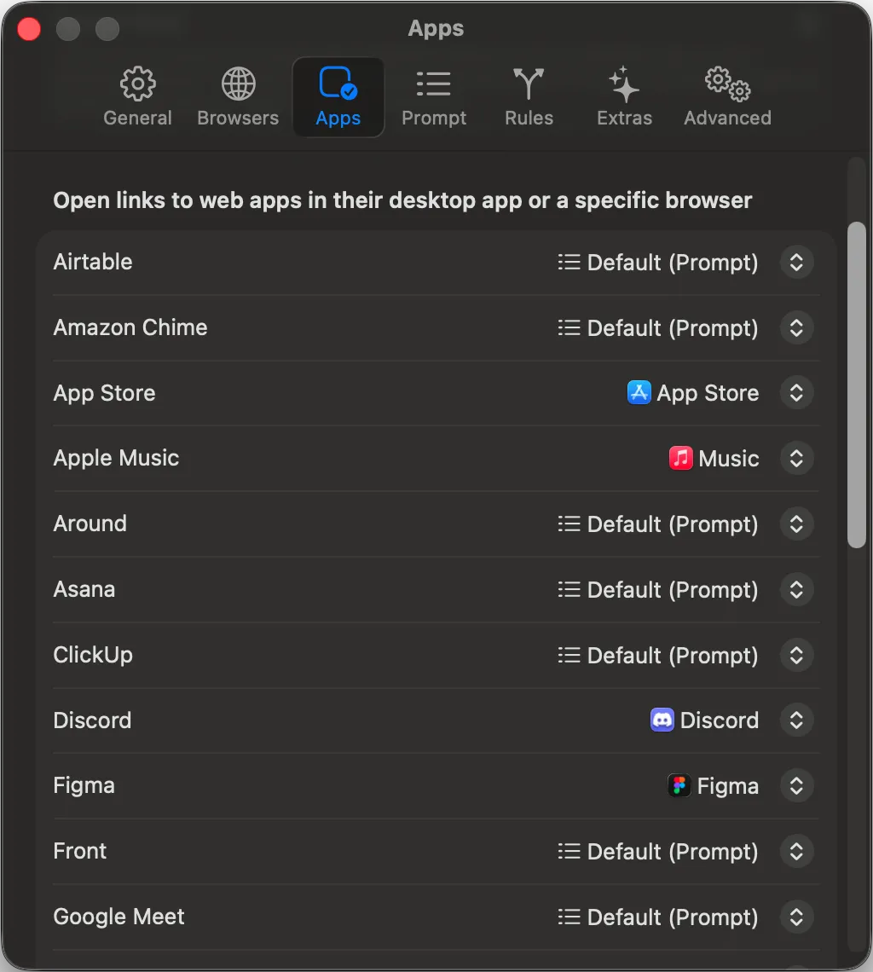The height and width of the screenshot is (972, 873).
Task: Select the Apple Music row label
Action: tap(116, 459)
